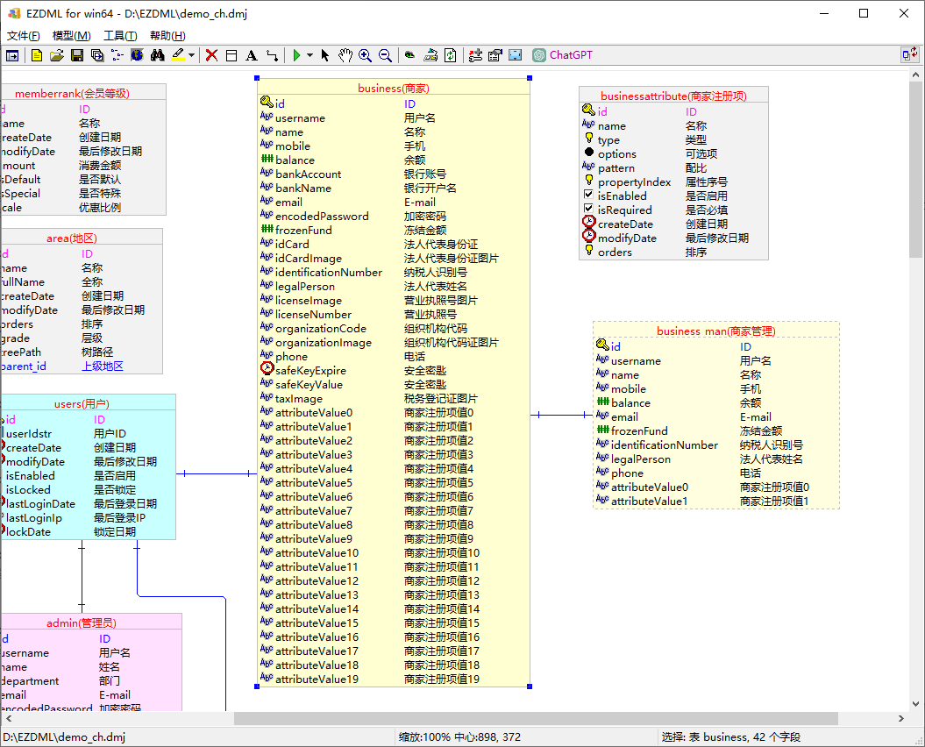Select the text label tool A

[252, 55]
